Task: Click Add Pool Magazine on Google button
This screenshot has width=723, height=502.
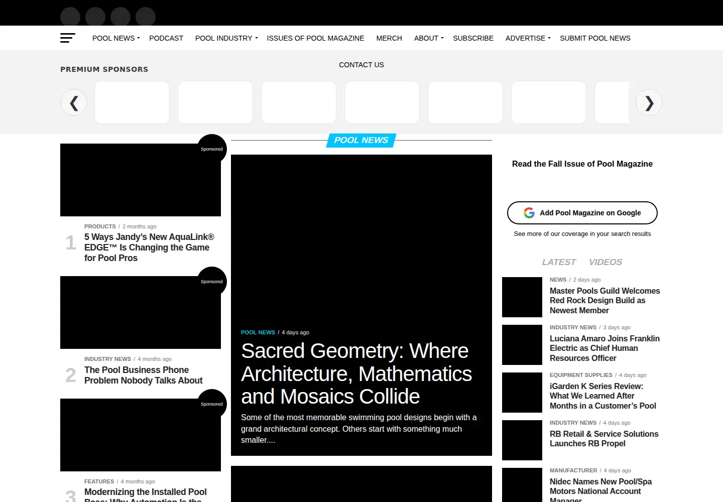Action: 582,213
